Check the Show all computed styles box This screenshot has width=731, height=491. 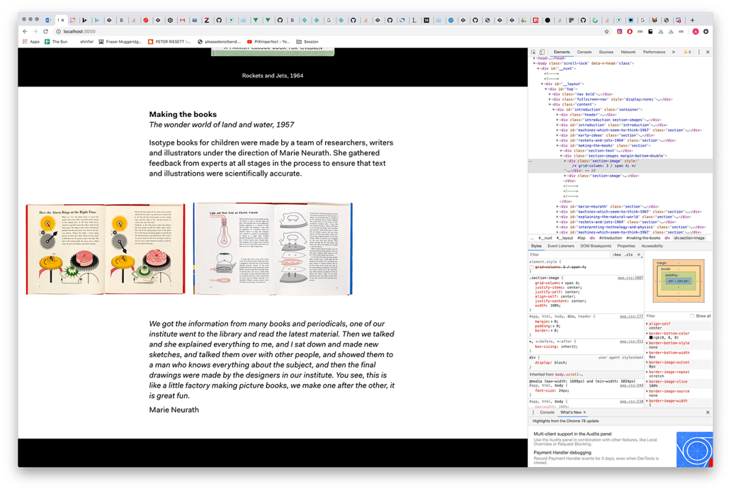click(692, 316)
